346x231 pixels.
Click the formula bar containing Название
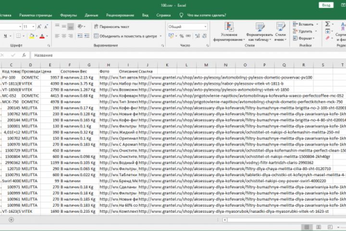pyautogui.click(x=189, y=55)
